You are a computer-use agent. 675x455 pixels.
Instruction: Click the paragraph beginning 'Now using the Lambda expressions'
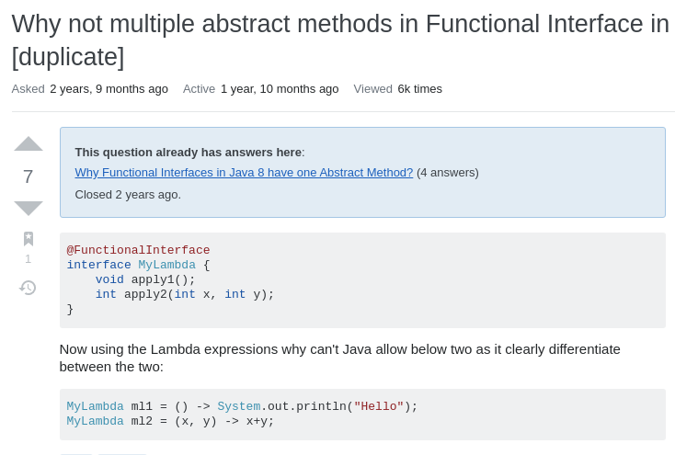[339, 358]
